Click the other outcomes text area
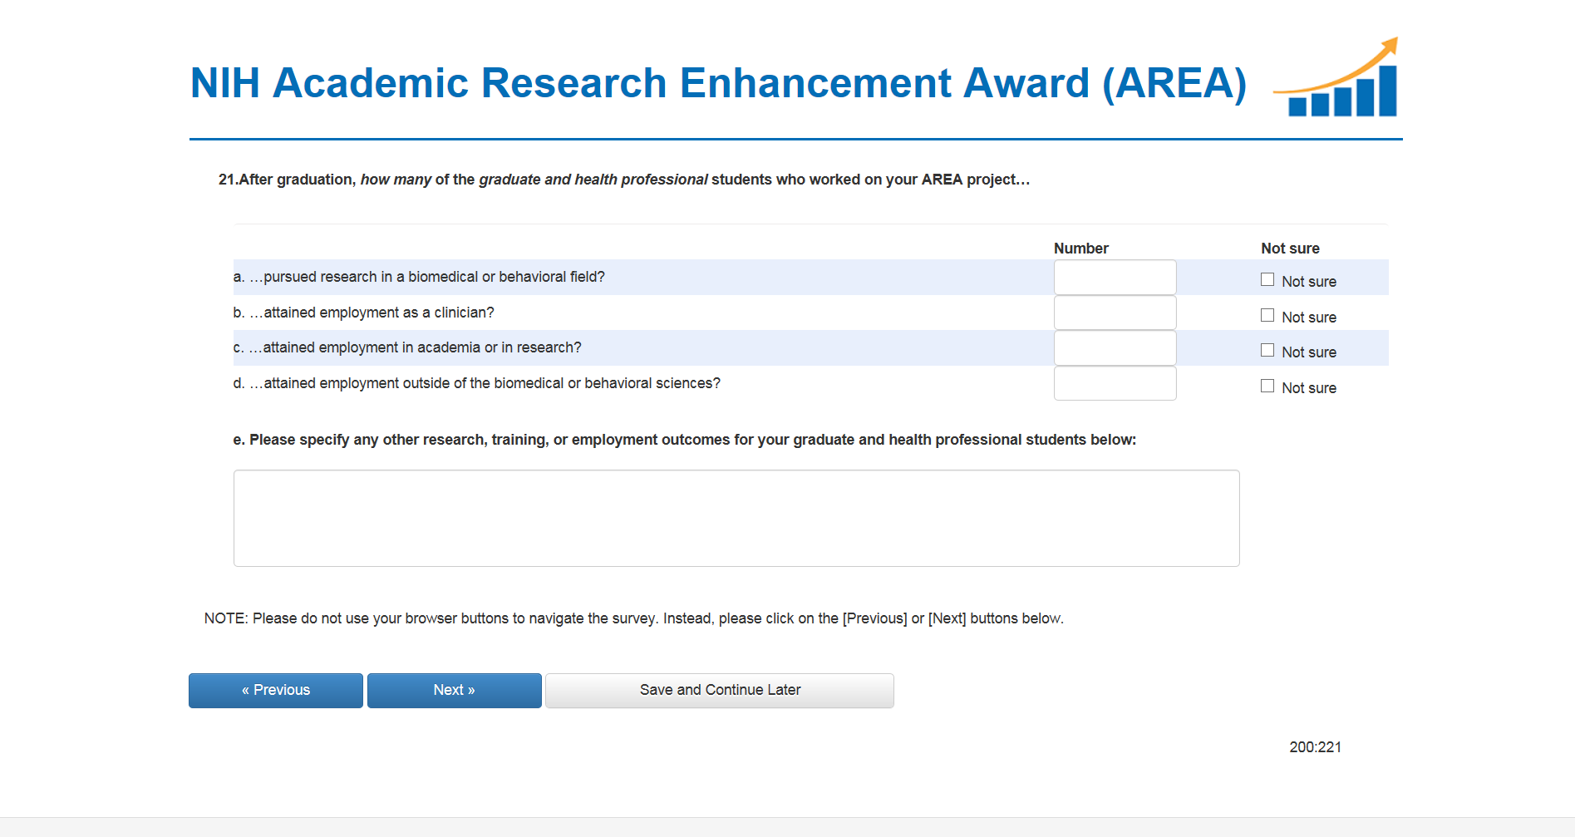 pyautogui.click(x=736, y=518)
